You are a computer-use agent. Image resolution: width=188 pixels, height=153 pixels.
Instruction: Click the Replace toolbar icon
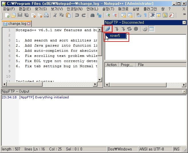[99, 15]
